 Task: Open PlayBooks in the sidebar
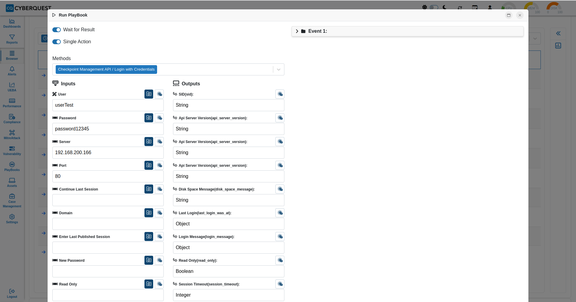coord(12,167)
